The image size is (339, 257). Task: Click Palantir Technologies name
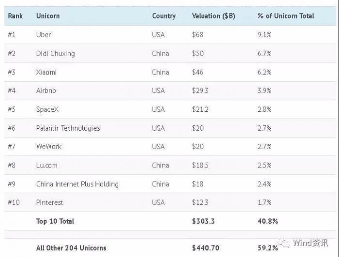68,128
